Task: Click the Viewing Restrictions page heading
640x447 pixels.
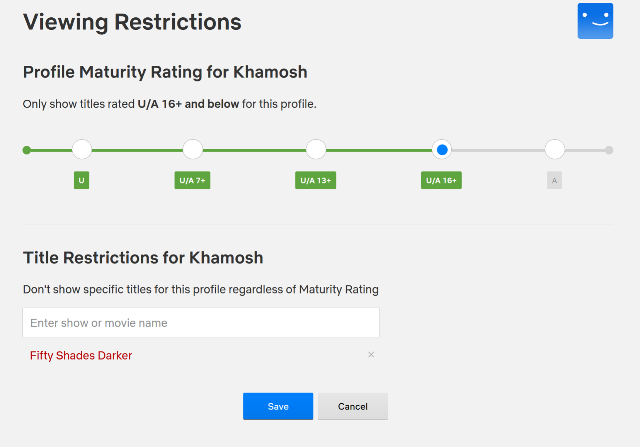Action: pos(132,22)
